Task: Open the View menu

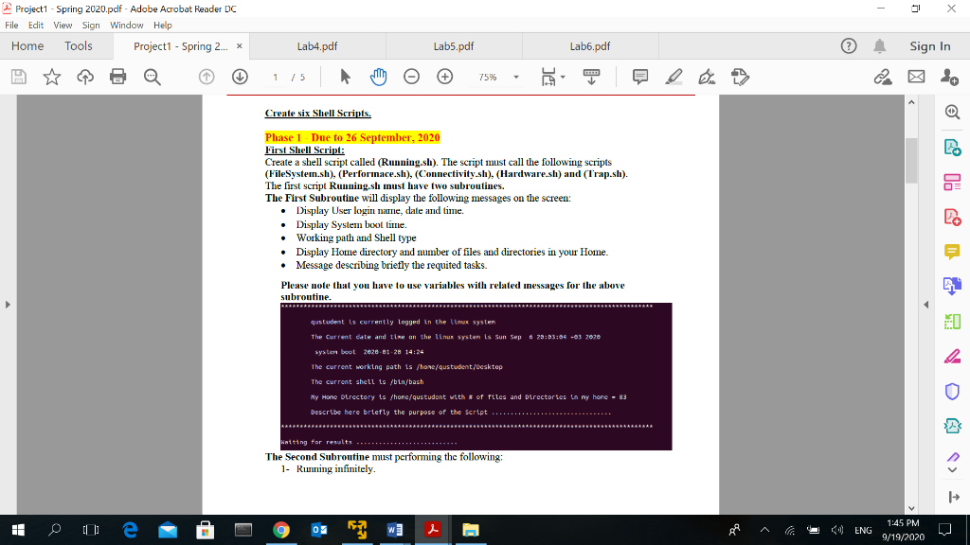Action: (62, 26)
